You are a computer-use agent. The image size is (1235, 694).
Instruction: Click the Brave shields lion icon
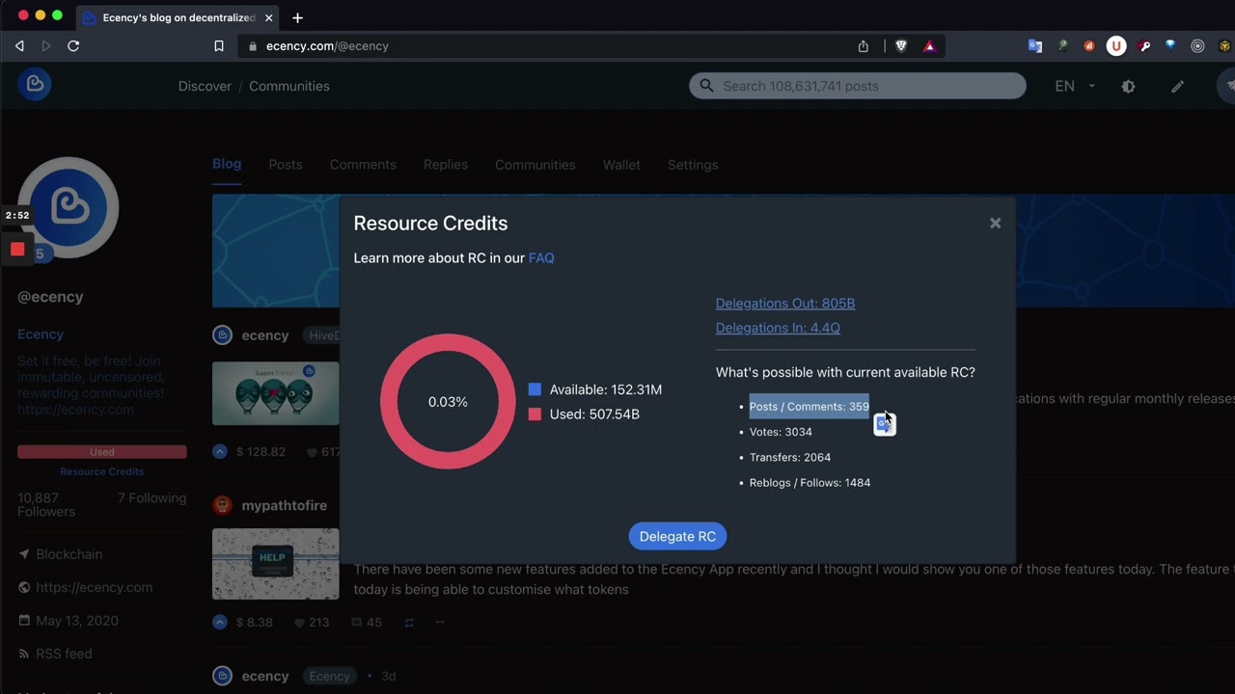[901, 45]
